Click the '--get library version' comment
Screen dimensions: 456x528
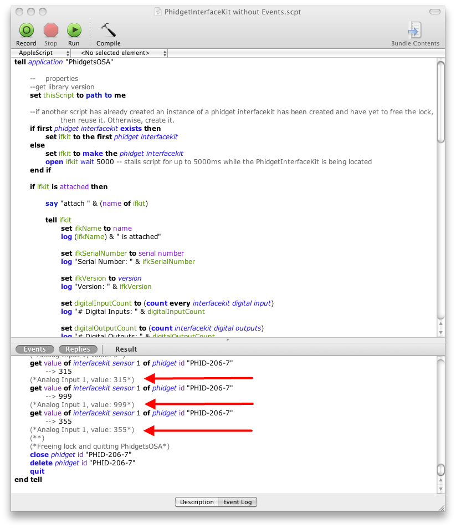coord(62,87)
